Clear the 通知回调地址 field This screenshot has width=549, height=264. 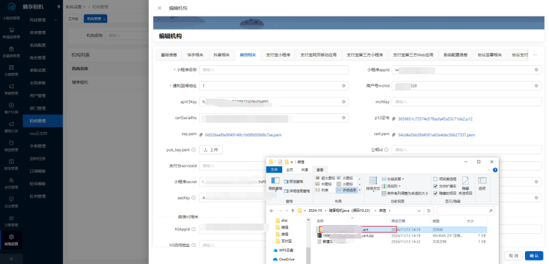point(344,86)
